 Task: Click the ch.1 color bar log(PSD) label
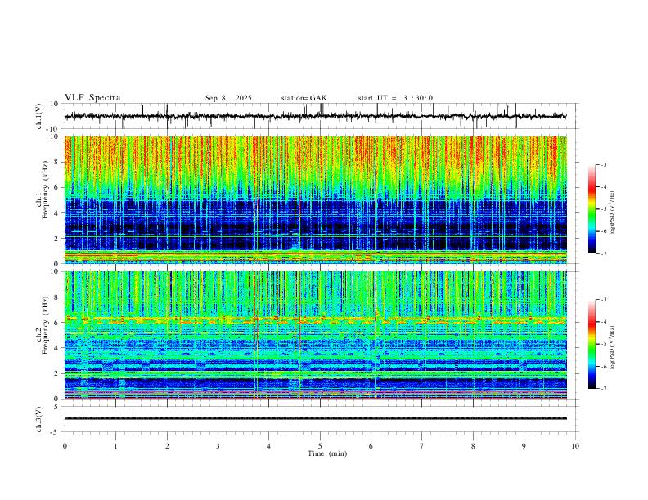[x=612, y=212]
